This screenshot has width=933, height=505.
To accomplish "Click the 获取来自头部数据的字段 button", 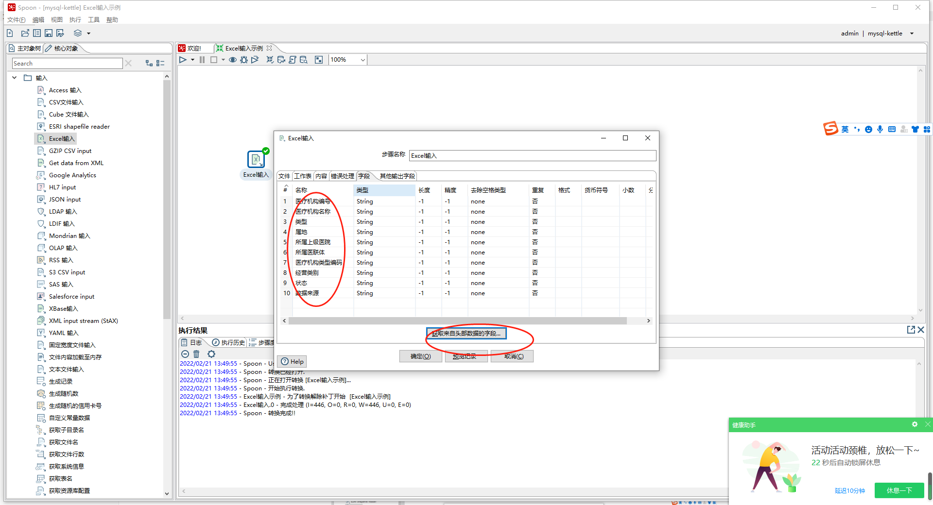I will (466, 334).
